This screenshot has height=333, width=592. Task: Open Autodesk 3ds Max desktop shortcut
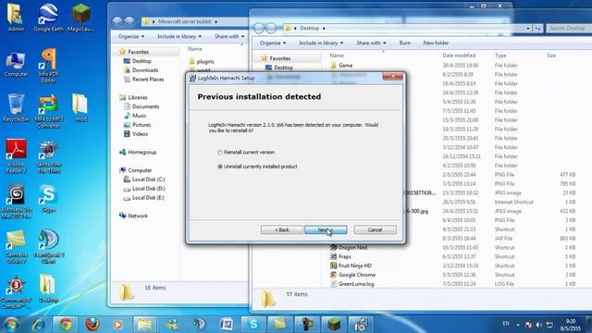(16, 202)
